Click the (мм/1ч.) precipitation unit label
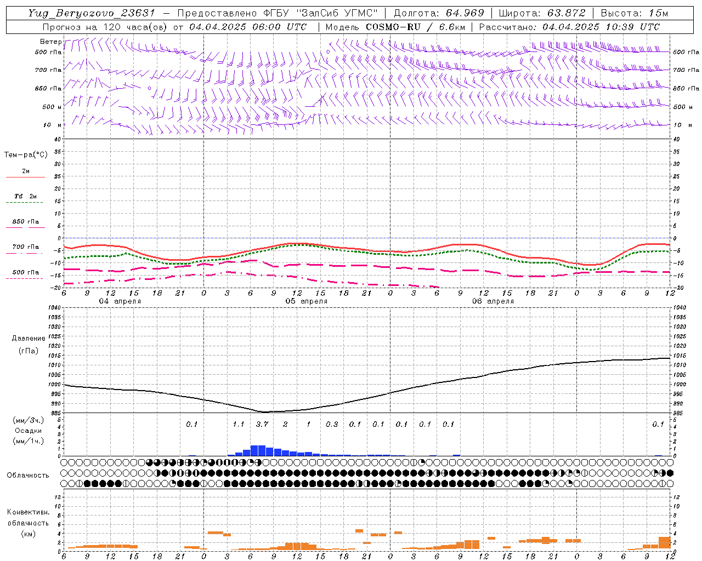The height and width of the screenshot is (561, 702). [28, 440]
